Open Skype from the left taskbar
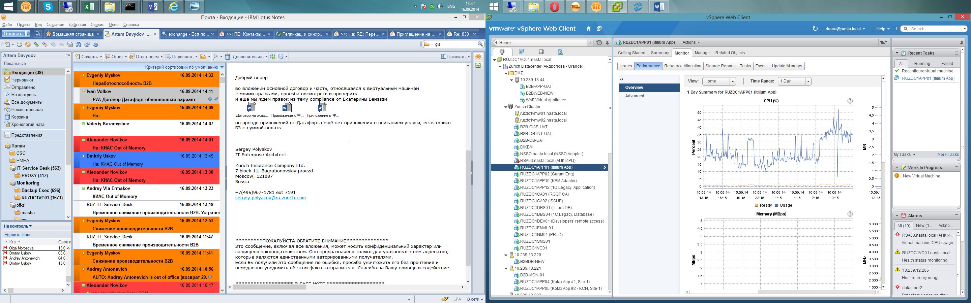 tap(48, 7)
